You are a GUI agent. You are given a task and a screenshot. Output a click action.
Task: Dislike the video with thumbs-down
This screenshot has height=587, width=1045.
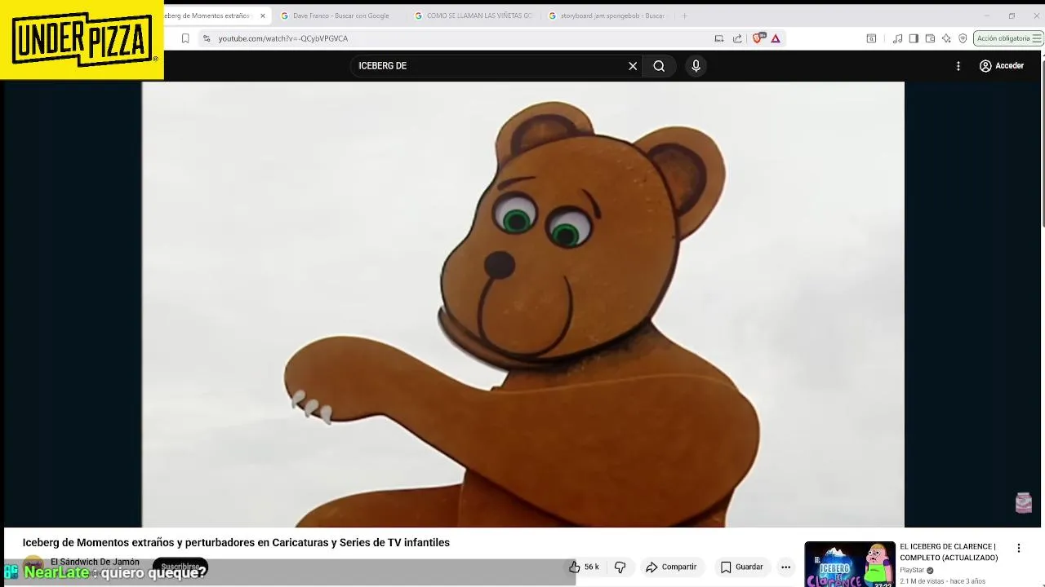click(620, 567)
